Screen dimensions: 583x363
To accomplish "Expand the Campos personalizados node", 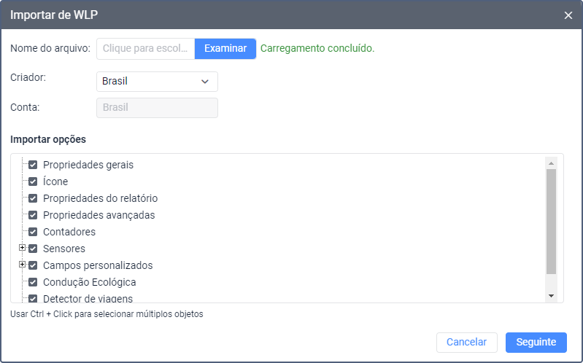I will point(22,265).
